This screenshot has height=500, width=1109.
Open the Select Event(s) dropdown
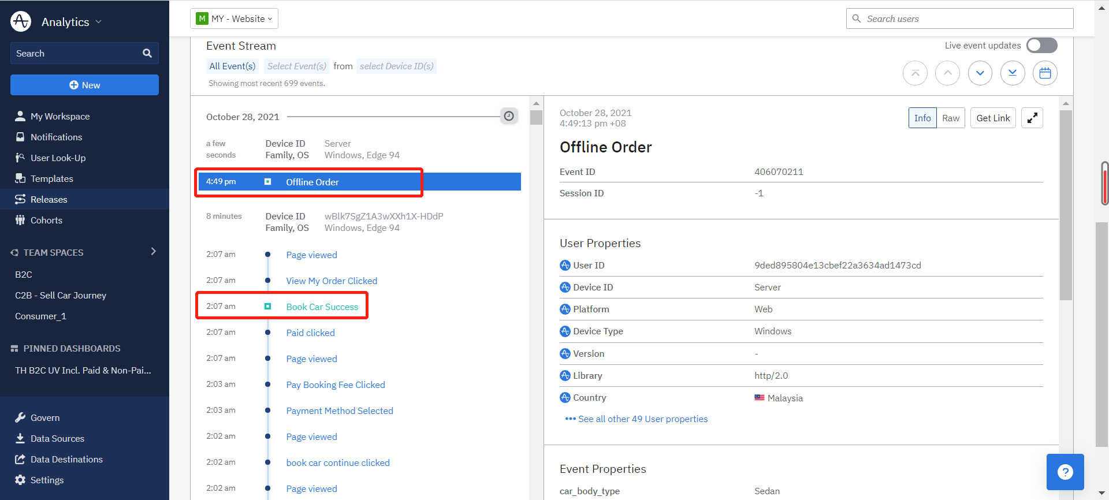[296, 66]
